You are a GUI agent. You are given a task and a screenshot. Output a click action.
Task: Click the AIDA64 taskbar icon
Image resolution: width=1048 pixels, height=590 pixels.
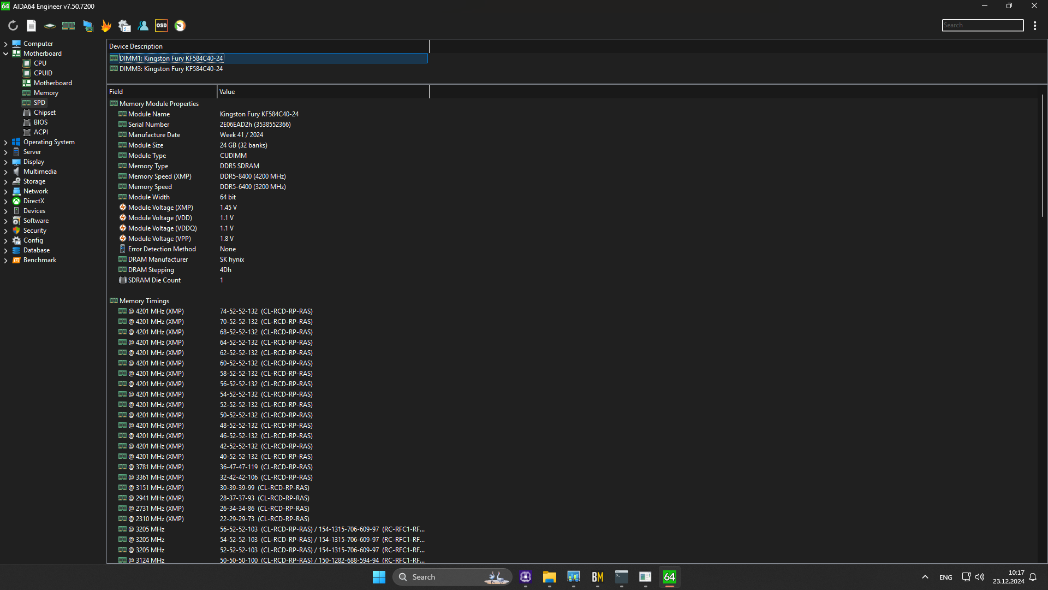[x=669, y=577]
